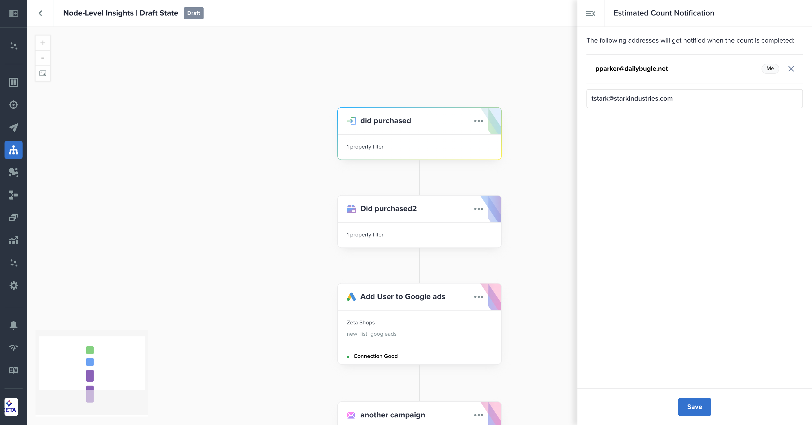The image size is (812, 425).
Task: Open options menu on Add User to Google ads
Action: pyautogui.click(x=478, y=297)
